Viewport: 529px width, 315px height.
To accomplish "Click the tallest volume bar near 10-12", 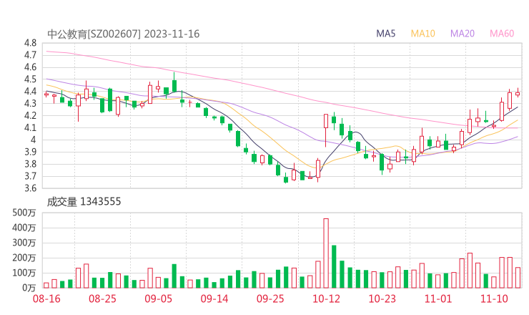I will tap(326, 253).
